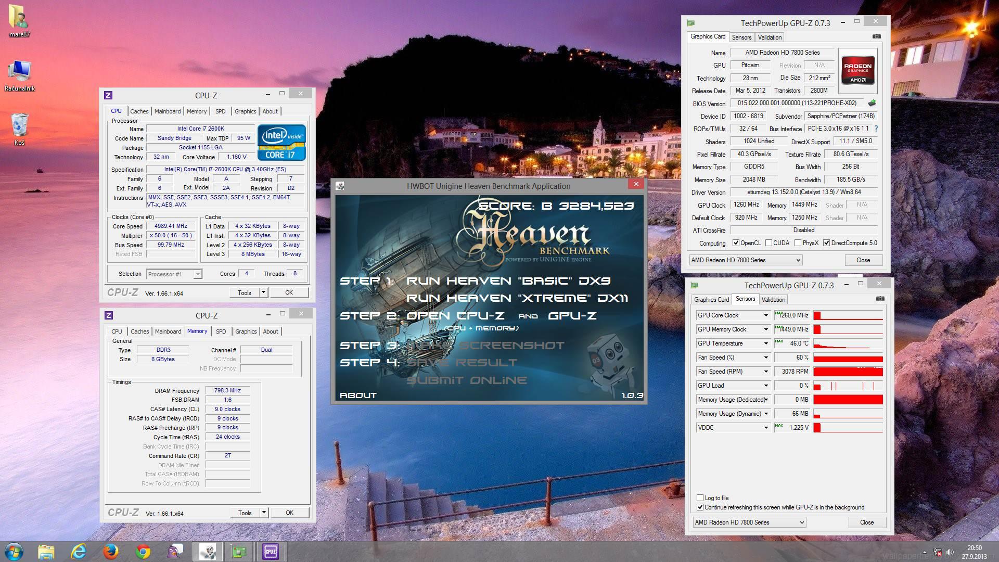Click the CPU-Z title bar icon in the CPU window
The image size is (999, 562).
(108, 95)
